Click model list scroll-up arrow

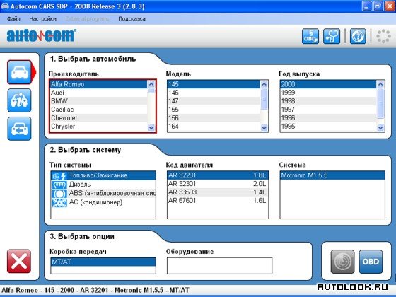[264, 84]
